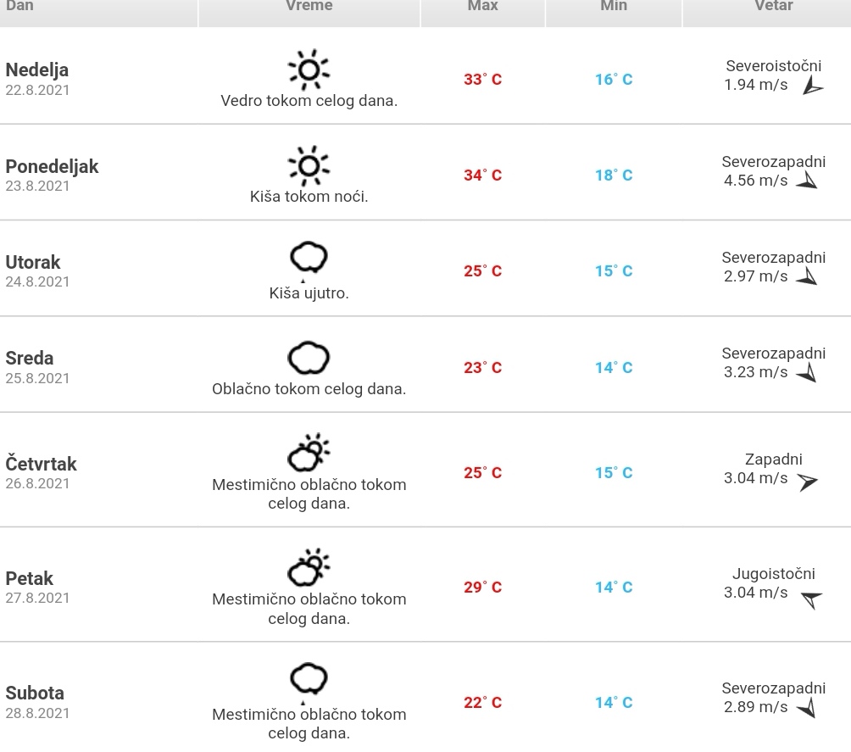
Task: Click Sreda's 14° C minimum temperature
Action: pyautogui.click(x=614, y=367)
